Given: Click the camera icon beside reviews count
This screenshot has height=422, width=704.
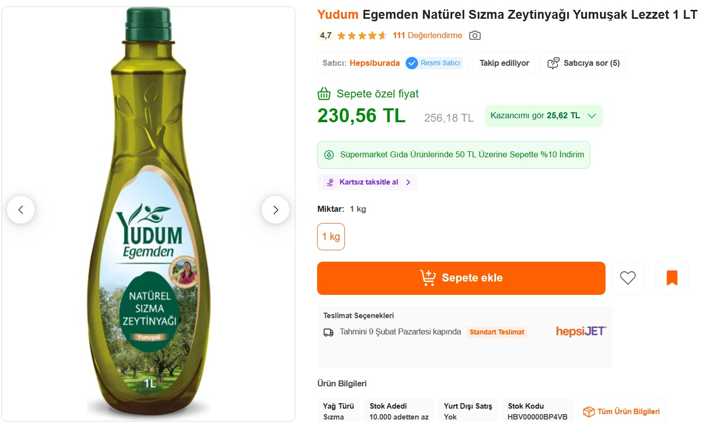Looking at the screenshot, I should pyautogui.click(x=474, y=35).
